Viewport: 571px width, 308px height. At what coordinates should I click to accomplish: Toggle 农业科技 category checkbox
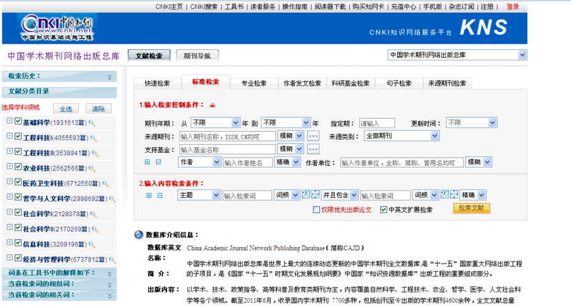tap(18, 166)
